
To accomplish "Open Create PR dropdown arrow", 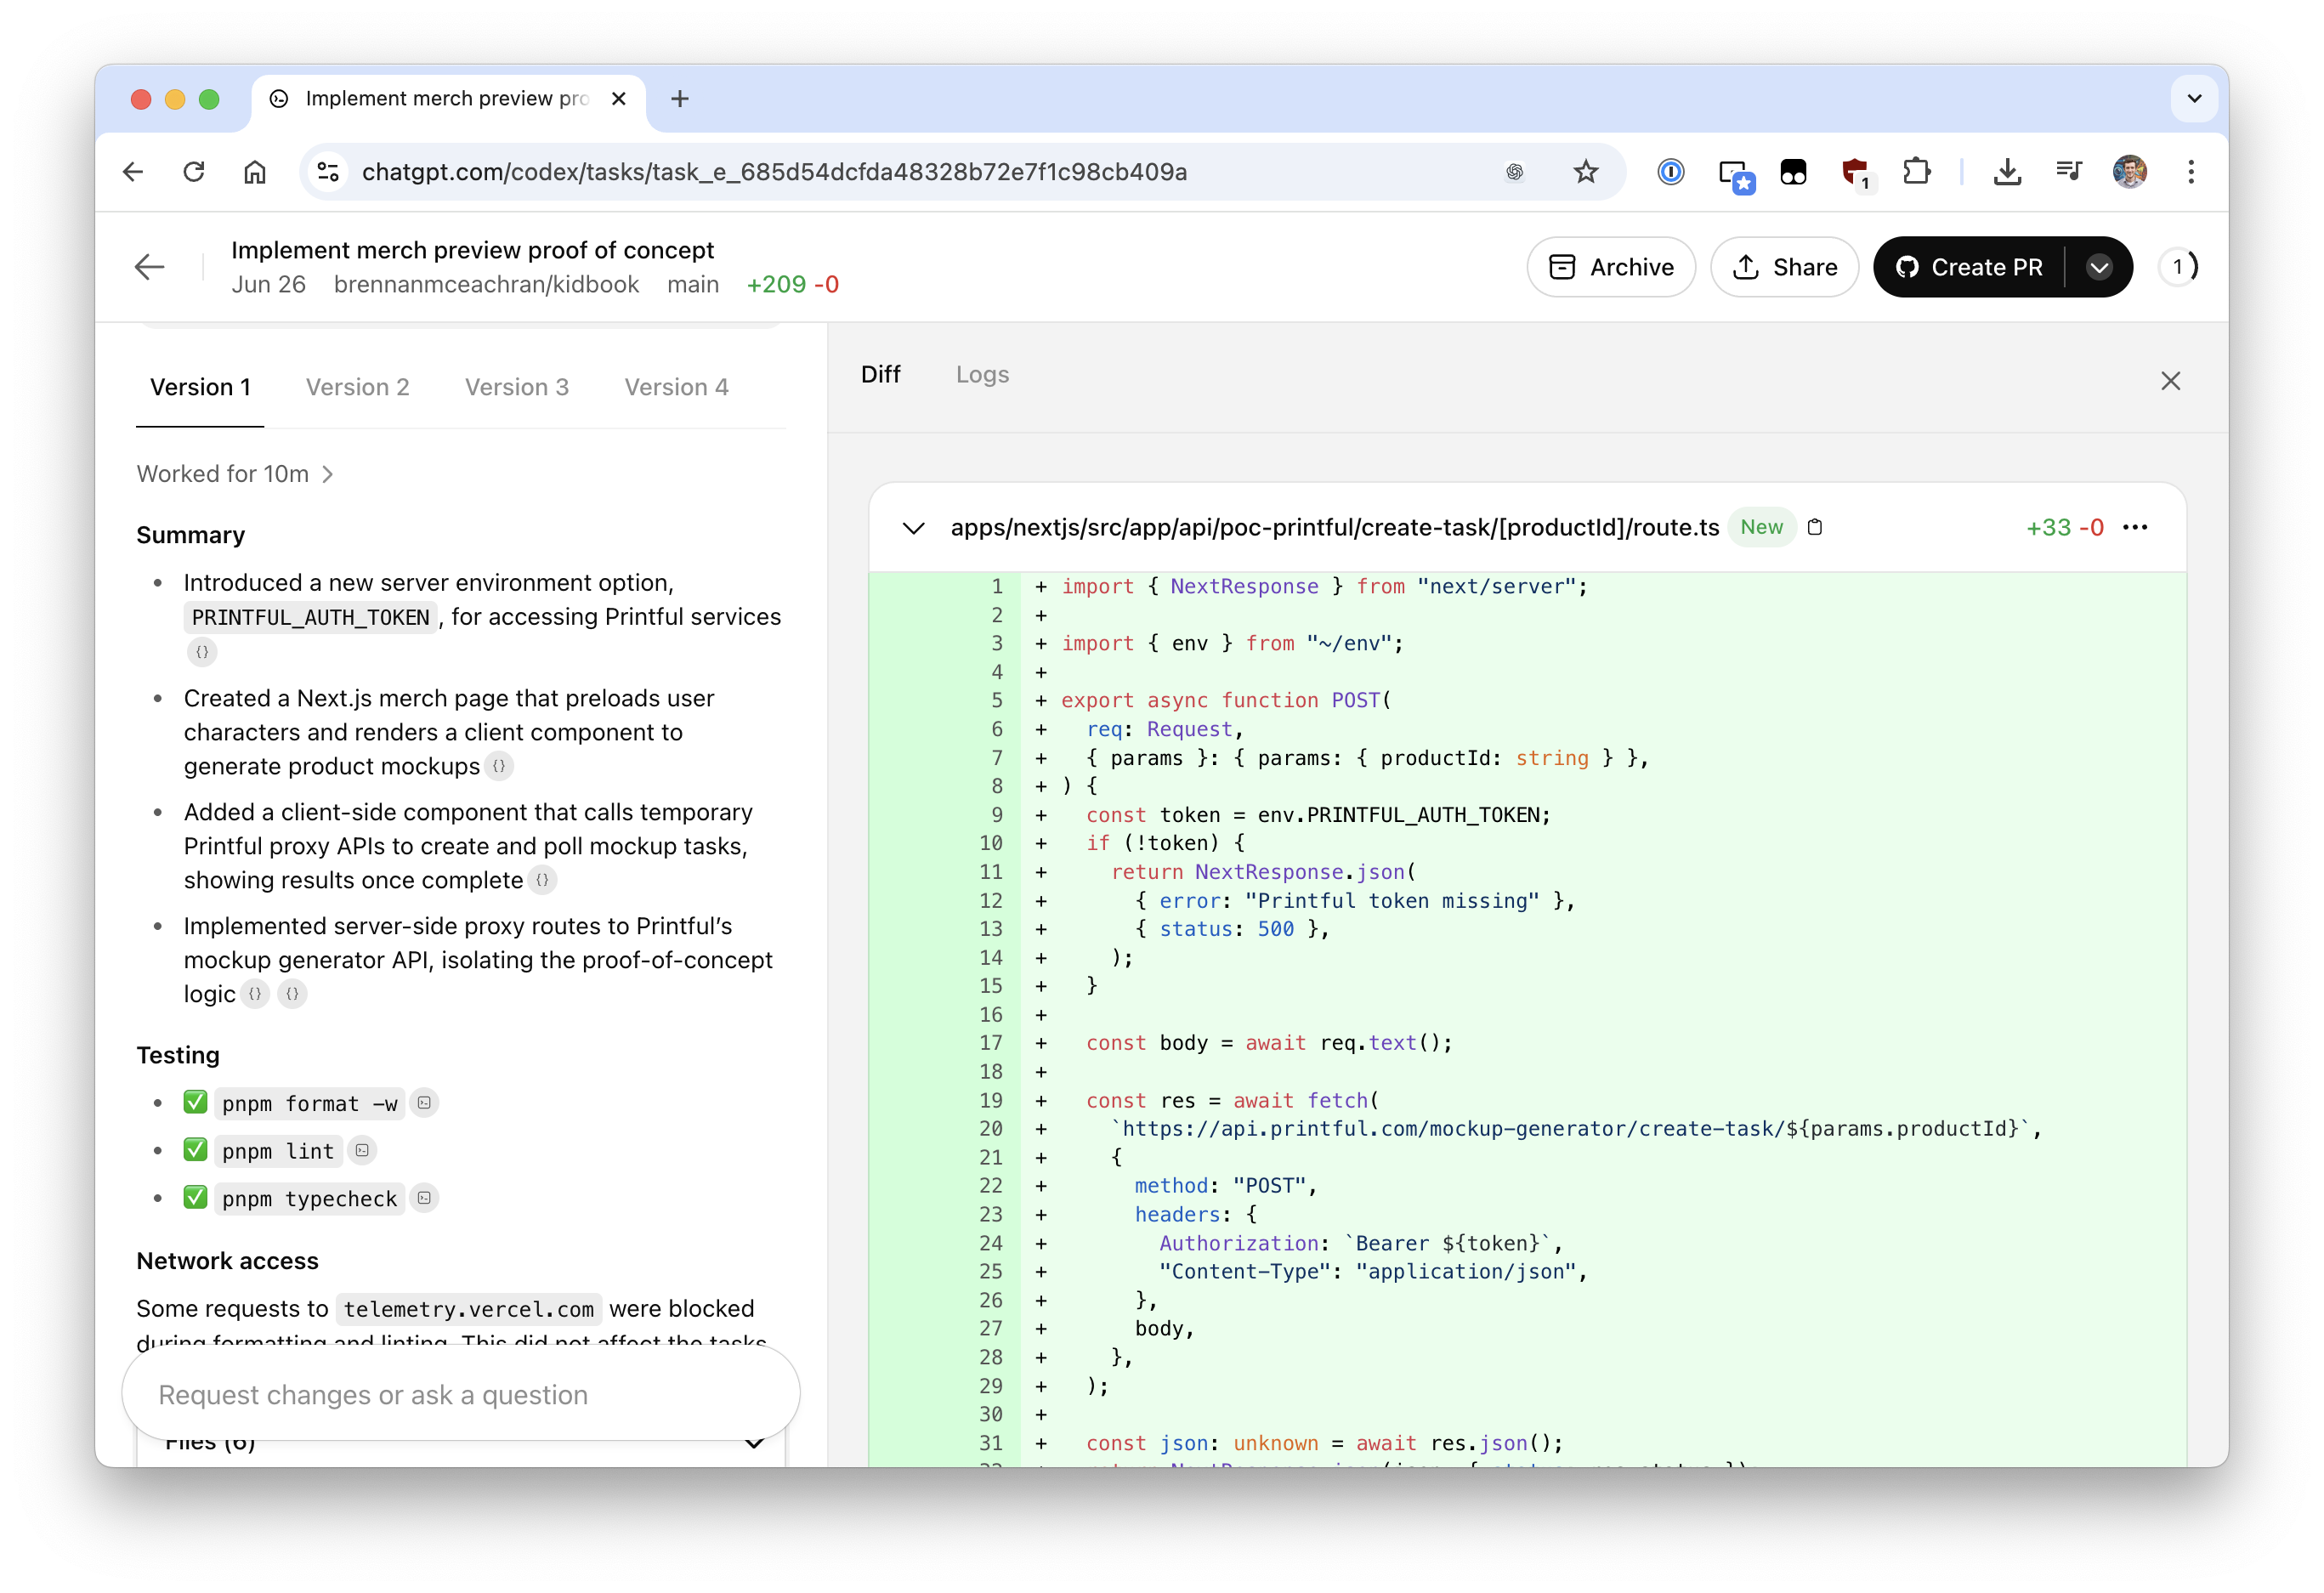I will [x=2099, y=267].
